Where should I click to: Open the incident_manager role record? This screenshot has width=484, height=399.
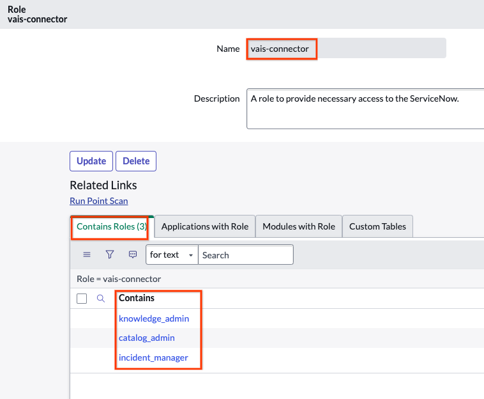(x=153, y=357)
